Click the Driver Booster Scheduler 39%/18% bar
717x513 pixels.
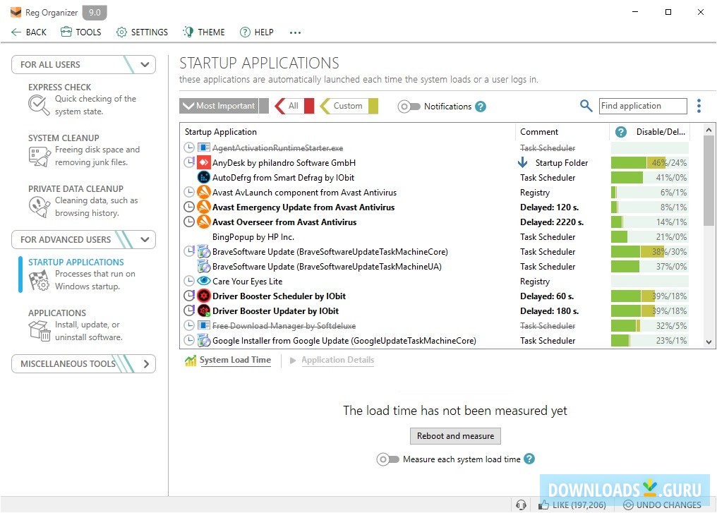[x=649, y=296]
